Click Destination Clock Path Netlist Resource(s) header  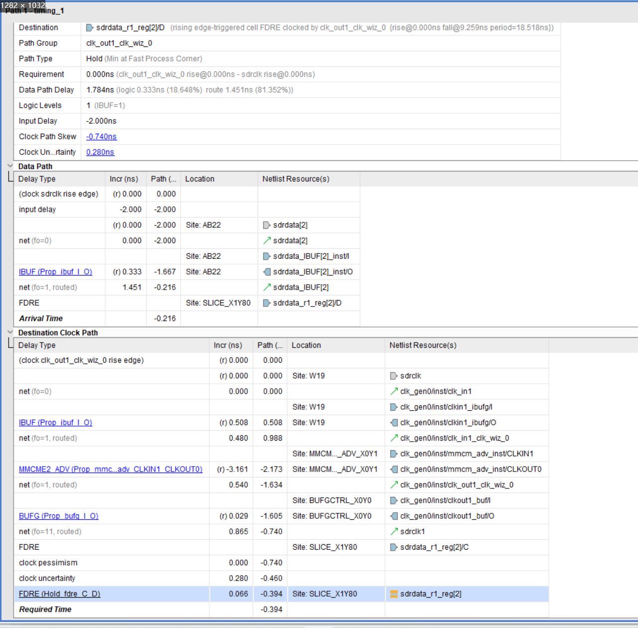467,345
